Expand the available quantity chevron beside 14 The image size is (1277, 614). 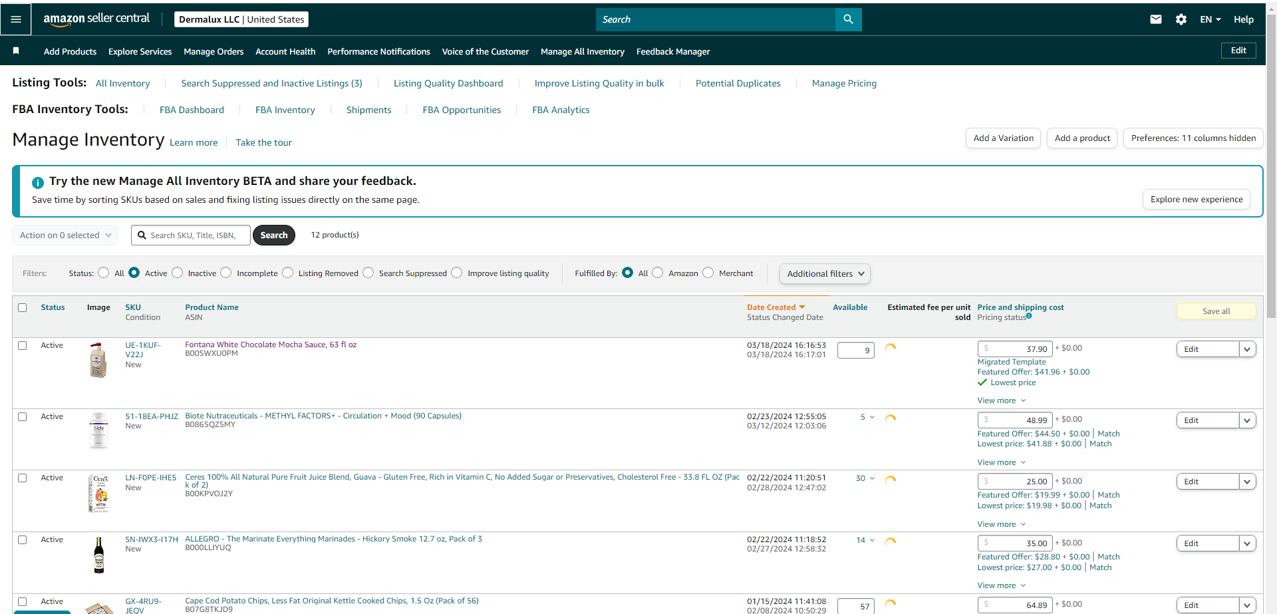872,540
